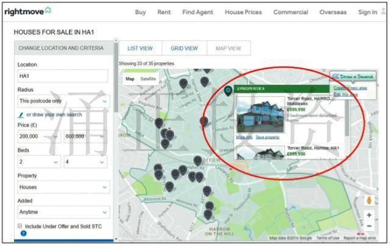This screenshot has height=246, width=390.
Task: Open the Radius dropdown
Action: point(63,101)
